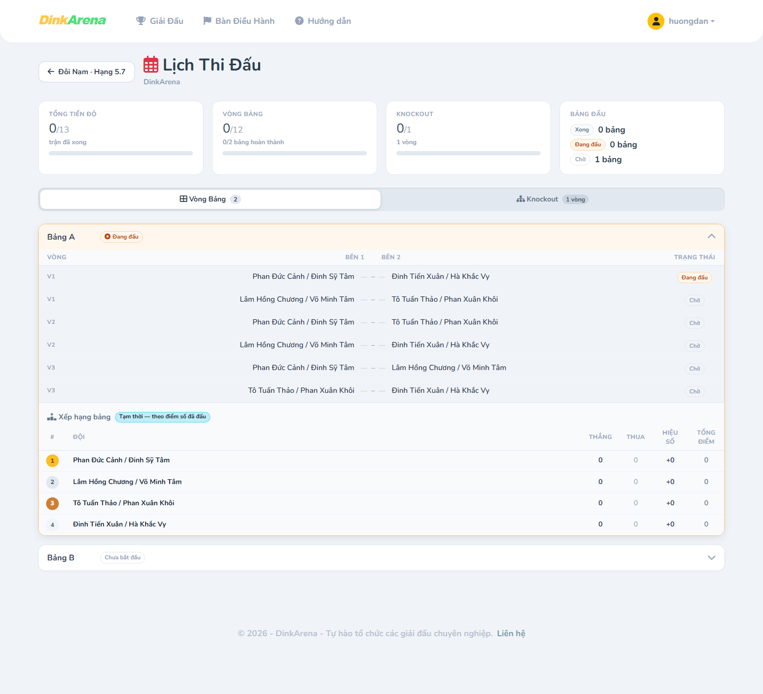This screenshot has height=694, width=763.
Task: Click the table grid icon in Vòng Bảng tab
Action: [x=183, y=199]
